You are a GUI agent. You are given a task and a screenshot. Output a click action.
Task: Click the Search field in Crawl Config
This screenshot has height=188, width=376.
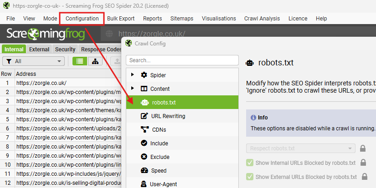tap(182, 60)
